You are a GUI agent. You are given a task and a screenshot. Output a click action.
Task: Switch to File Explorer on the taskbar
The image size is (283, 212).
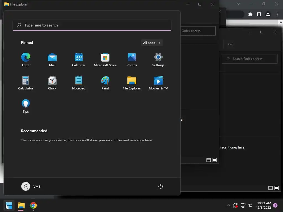pos(21,205)
